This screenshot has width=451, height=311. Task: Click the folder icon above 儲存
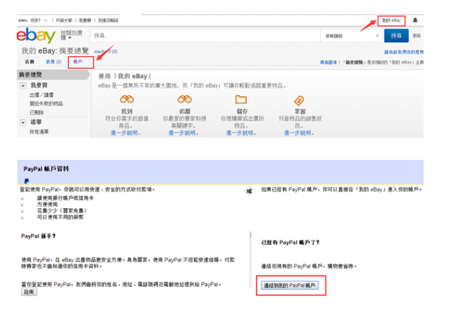pyautogui.click(x=241, y=100)
